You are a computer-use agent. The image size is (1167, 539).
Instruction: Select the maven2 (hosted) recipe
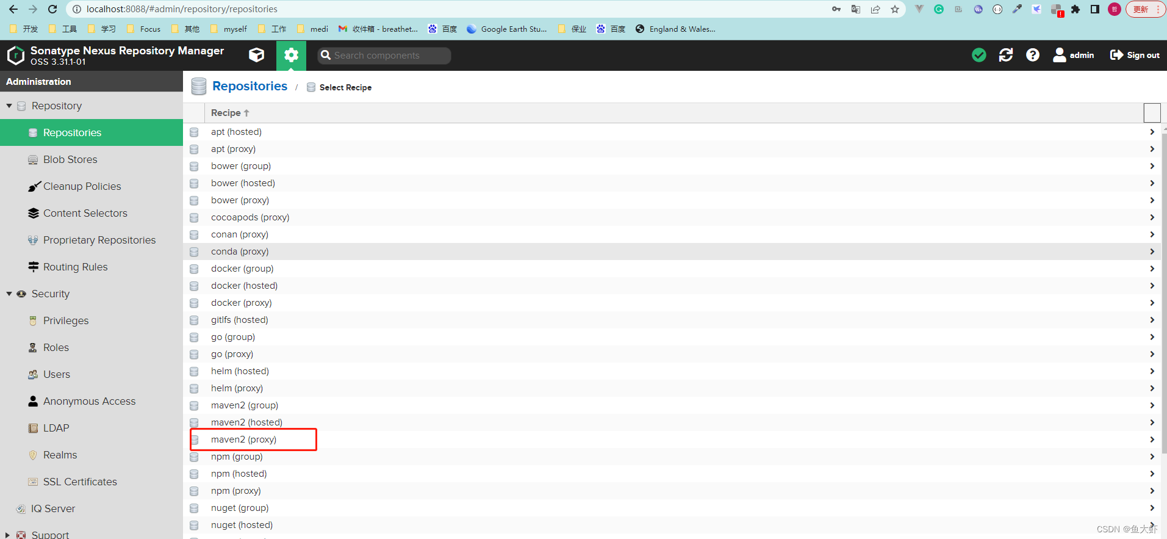coord(671,422)
